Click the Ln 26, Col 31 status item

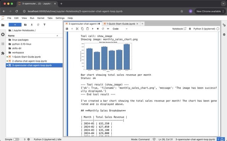(x=166, y=140)
